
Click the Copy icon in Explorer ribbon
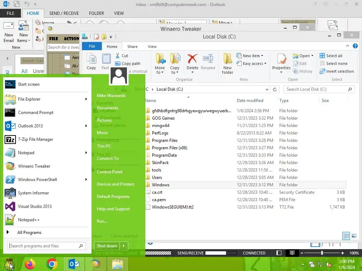click(92, 61)
